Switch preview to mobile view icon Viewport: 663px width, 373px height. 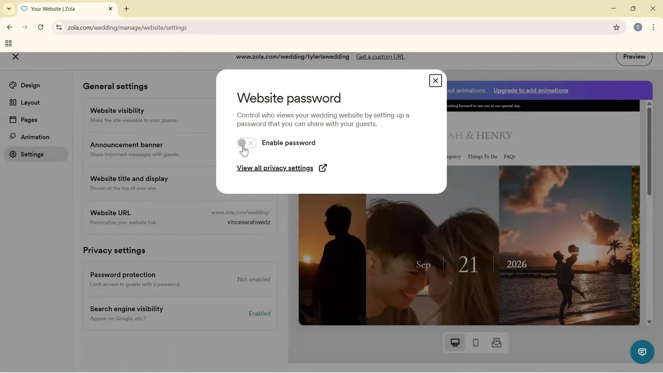tap(475, 343)
